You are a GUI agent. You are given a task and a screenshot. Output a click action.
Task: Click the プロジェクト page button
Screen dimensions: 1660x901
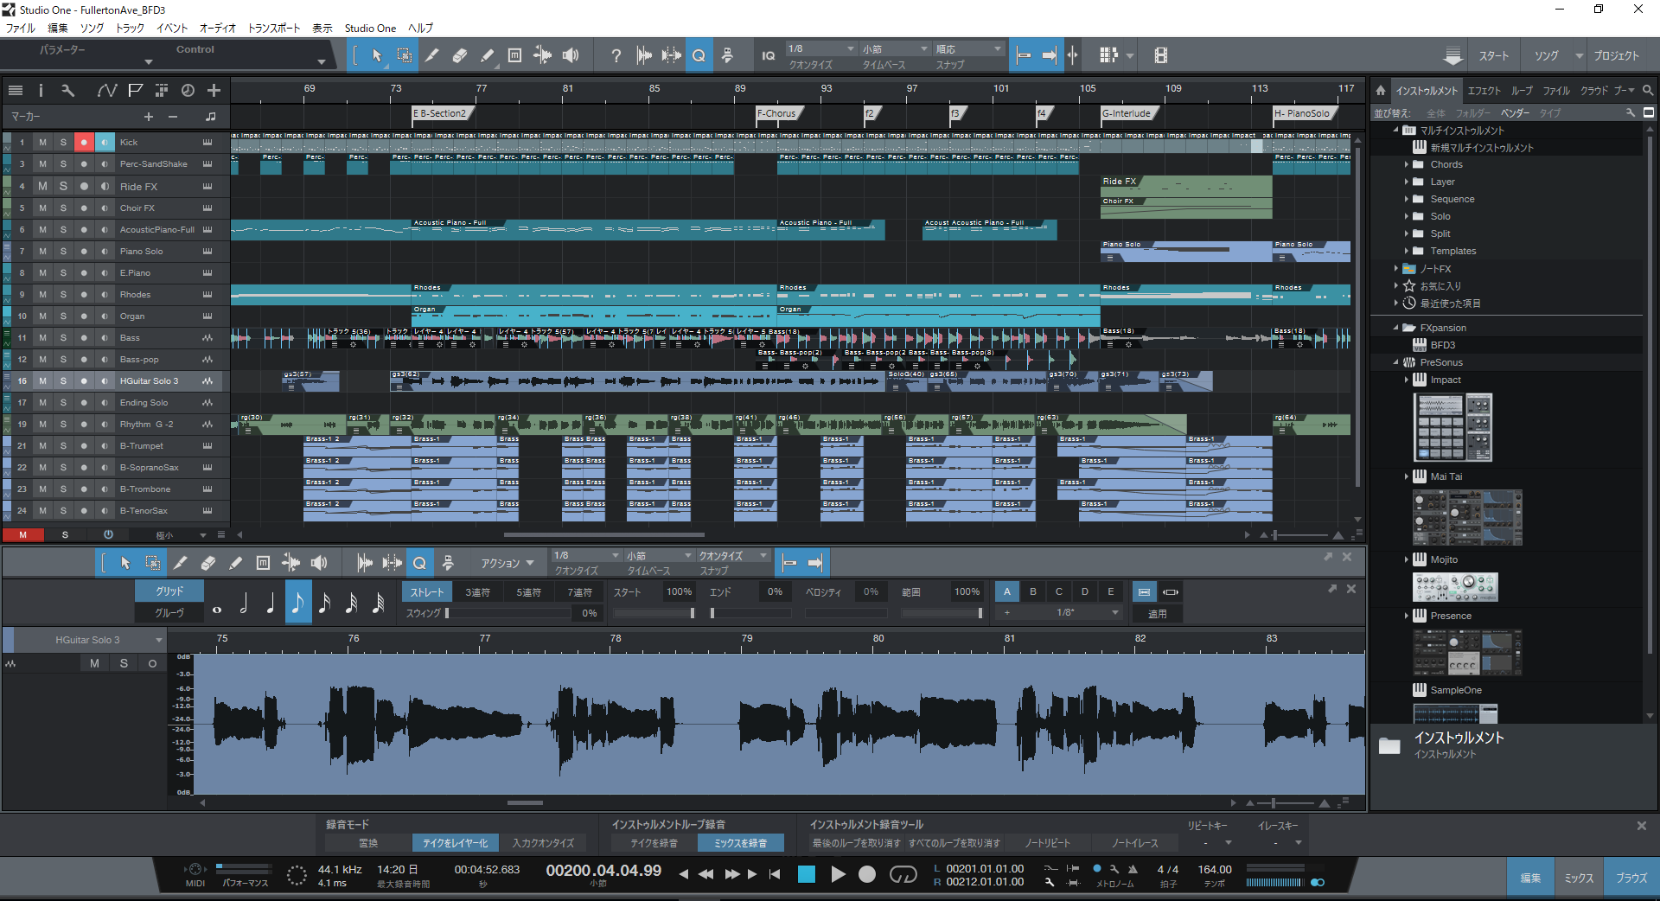(1616, 55)
